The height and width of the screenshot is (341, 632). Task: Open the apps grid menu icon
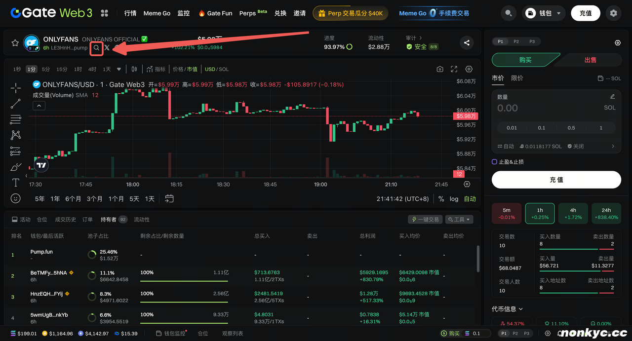coord(105,13)
